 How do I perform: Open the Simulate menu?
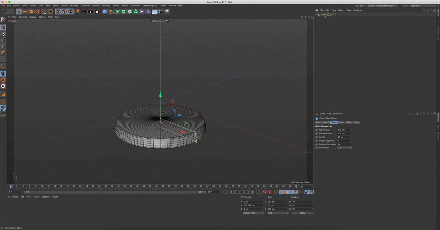(106, 6)
